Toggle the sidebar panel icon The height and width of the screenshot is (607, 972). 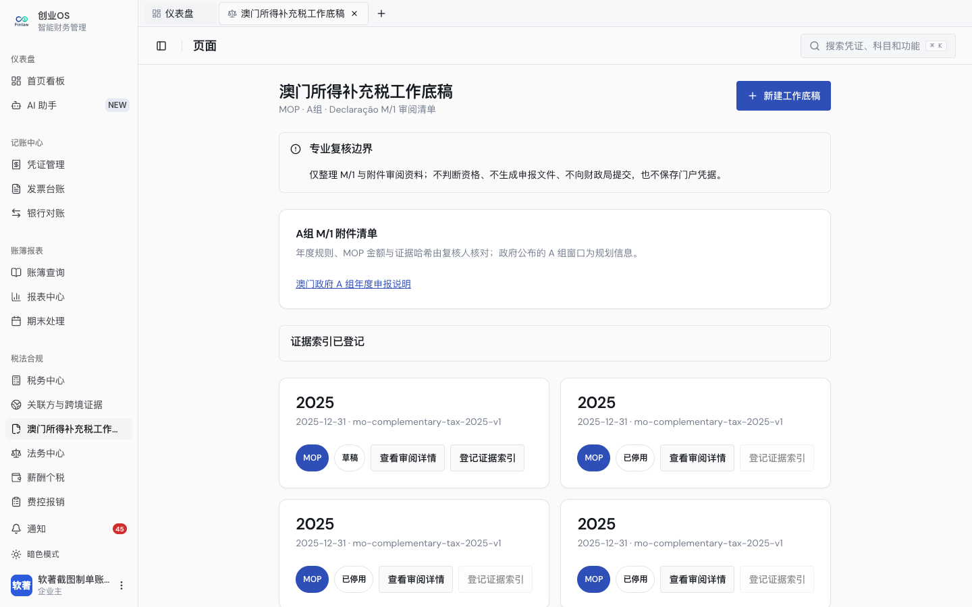pos(161,46)
